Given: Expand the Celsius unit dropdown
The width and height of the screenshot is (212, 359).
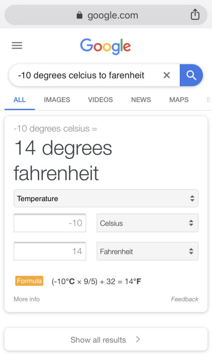Looking at the screenshot, I should tap(148, 223).
